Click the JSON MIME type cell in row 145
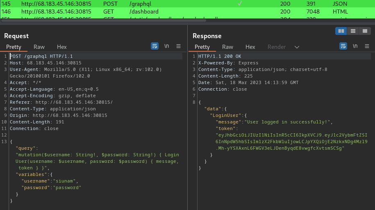 coord(340,4)
